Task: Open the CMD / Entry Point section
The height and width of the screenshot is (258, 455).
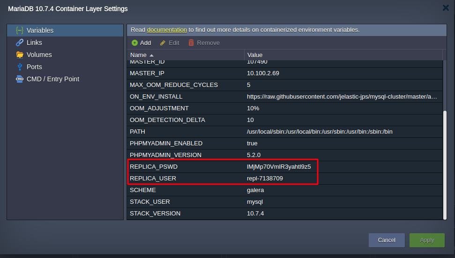Action: pyautogui.click(x=65, y=79)
